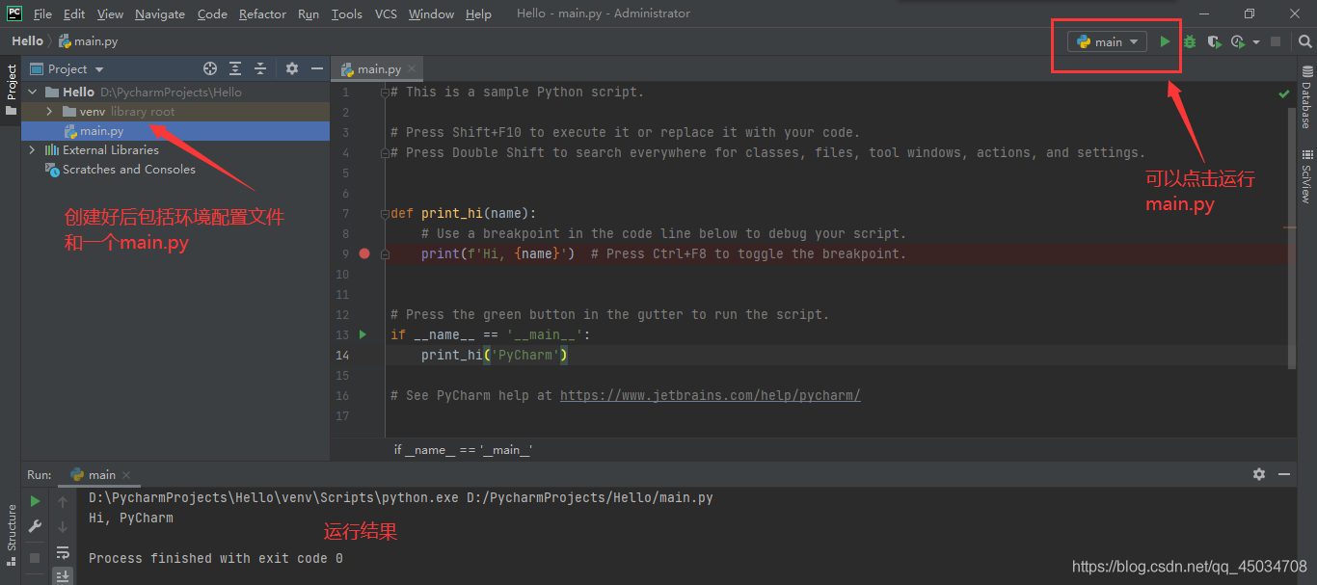The image size is (1317, 585).
Task: Expand the venv folder in project tree
Action: (x=49, y=112)
